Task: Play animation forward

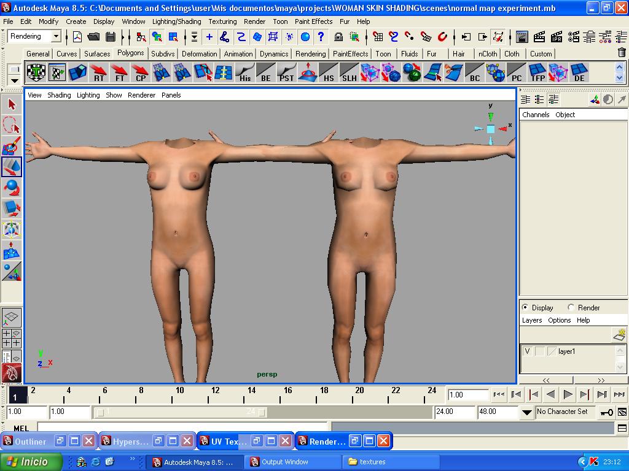Action: pos(567,394)
